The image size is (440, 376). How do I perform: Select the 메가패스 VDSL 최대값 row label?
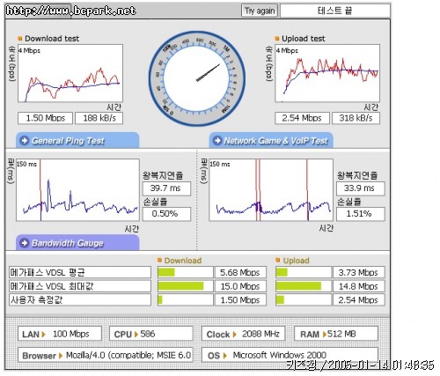click(80, 286)
